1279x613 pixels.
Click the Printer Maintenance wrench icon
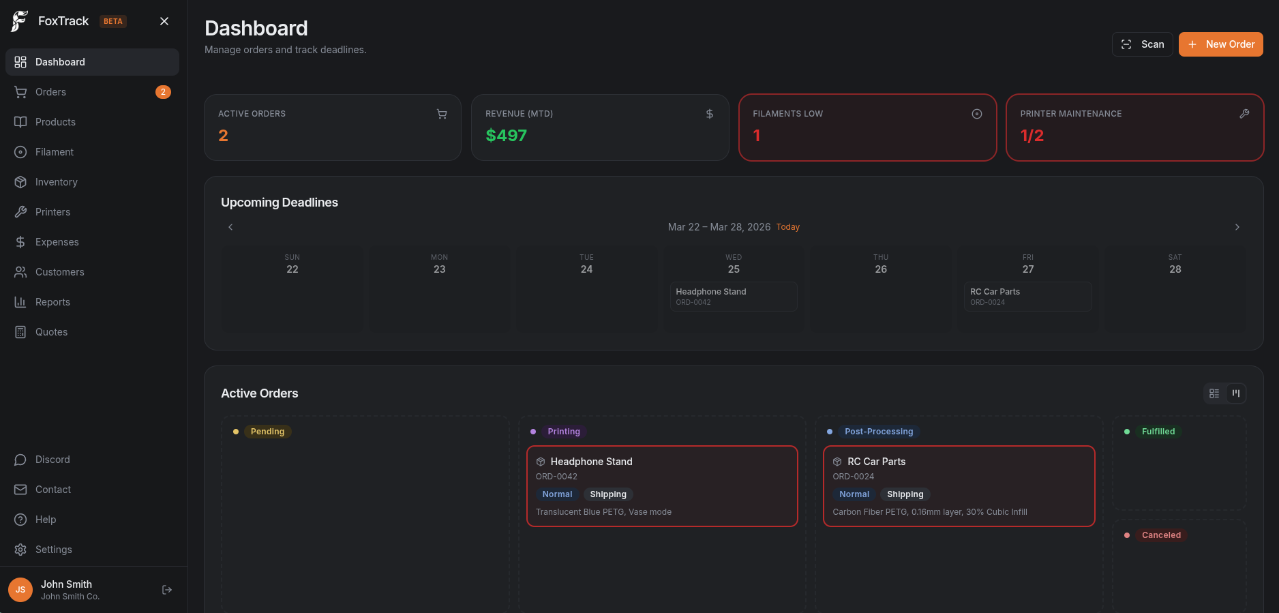(x=1244, y=114)
